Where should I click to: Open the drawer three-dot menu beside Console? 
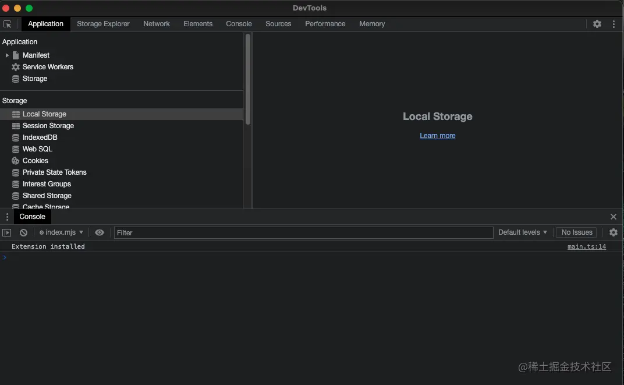[x=7, y=217]
